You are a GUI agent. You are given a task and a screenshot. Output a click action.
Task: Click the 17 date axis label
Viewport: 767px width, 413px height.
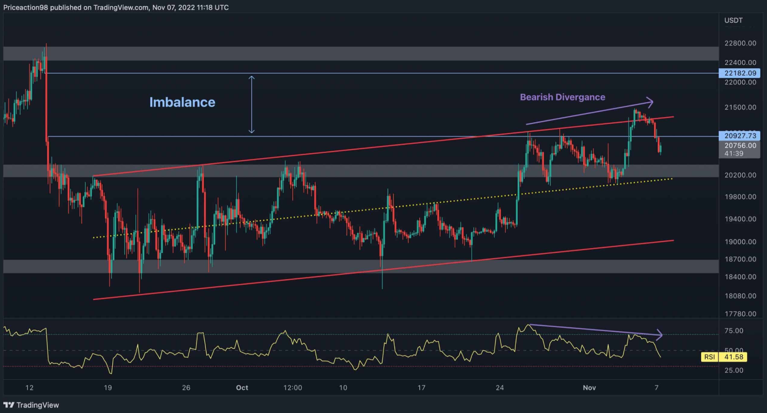[x=421, y=388]
